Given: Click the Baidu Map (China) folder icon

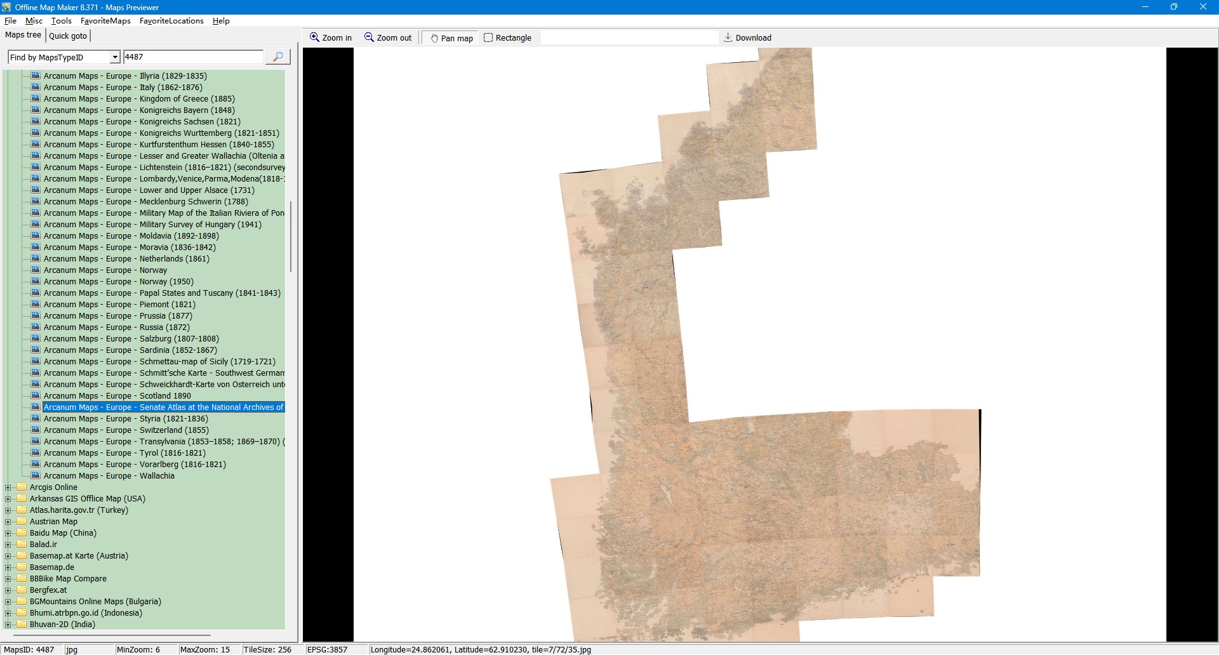Looking at the screenshot, I should point(22,533).
